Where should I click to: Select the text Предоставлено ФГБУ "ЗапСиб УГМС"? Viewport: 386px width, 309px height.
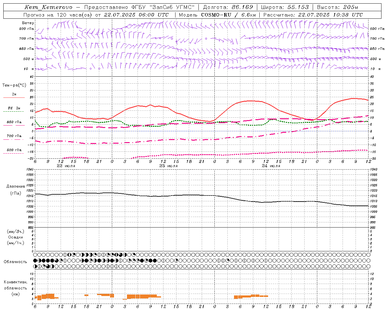pos(140,7)
